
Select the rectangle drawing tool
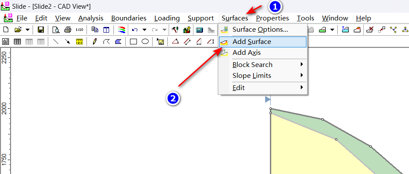coord(133,42)
